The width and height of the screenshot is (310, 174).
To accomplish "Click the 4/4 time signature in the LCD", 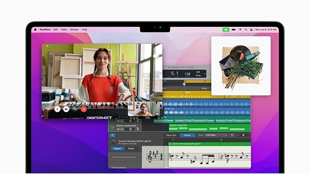I will (x=198, y=72).
